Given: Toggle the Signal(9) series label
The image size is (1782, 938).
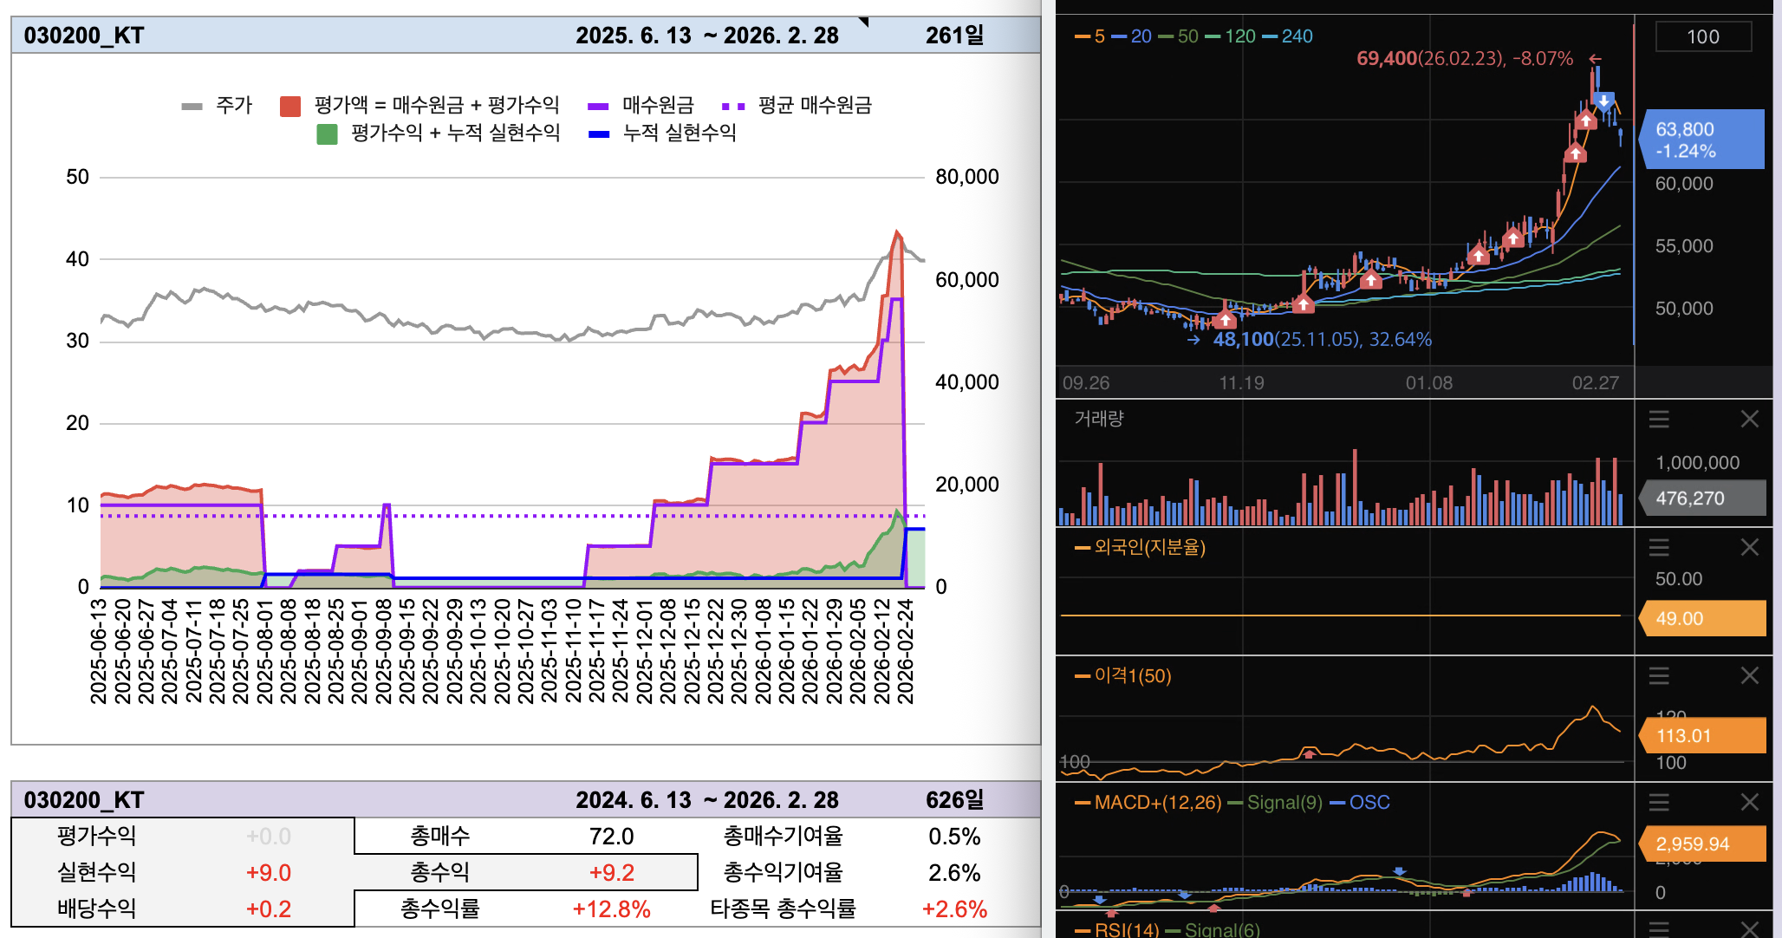Looking at the screenshot, I should pos(1276,803).
